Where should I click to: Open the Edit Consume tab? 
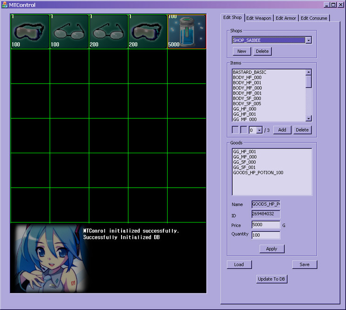313,18
